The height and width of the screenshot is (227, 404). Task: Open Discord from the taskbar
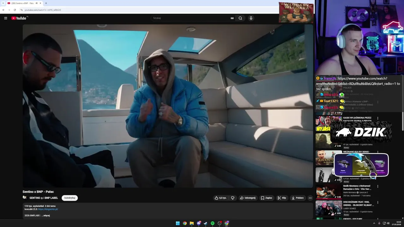pyautogui.click(x=199, y=223)
